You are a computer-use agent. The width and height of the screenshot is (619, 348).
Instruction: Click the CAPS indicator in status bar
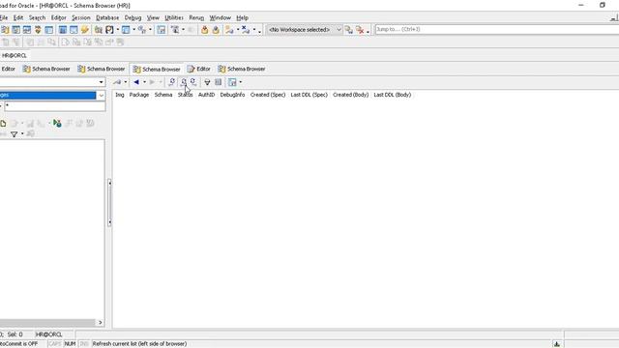(x=55, y=344)
